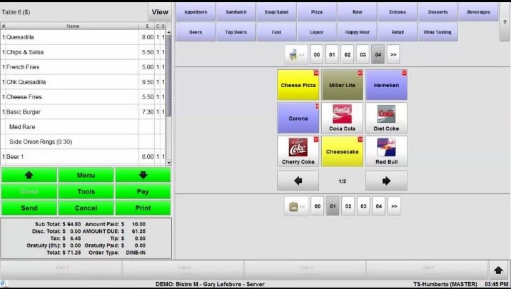Select seat 04 in top row
The width and height of the screenshot is (511, 289).
click(377, 55)
